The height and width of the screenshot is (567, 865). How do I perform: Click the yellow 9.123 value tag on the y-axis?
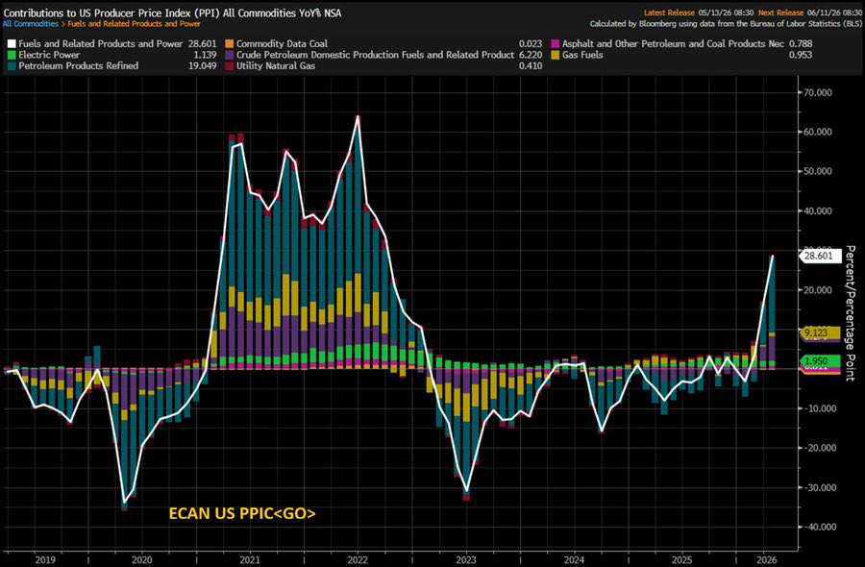pyautogui.click(x=820, y=333)
